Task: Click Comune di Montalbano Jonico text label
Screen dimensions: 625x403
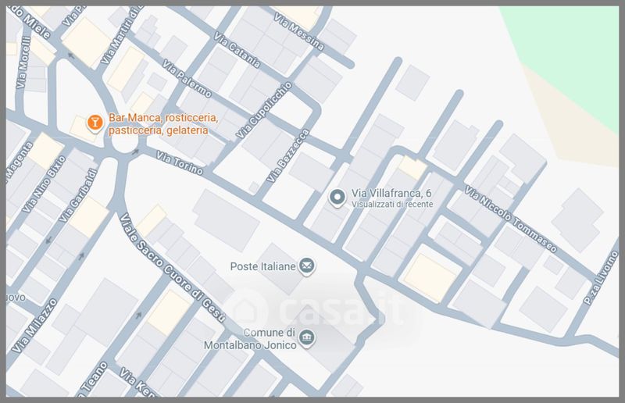Action: [260, 339]
